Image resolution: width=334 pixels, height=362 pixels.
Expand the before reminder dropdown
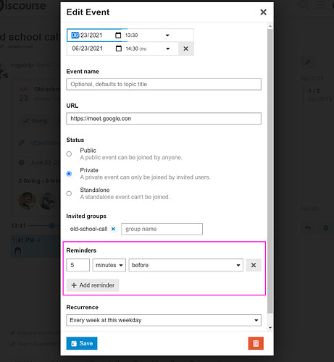(x=186, y=265)
